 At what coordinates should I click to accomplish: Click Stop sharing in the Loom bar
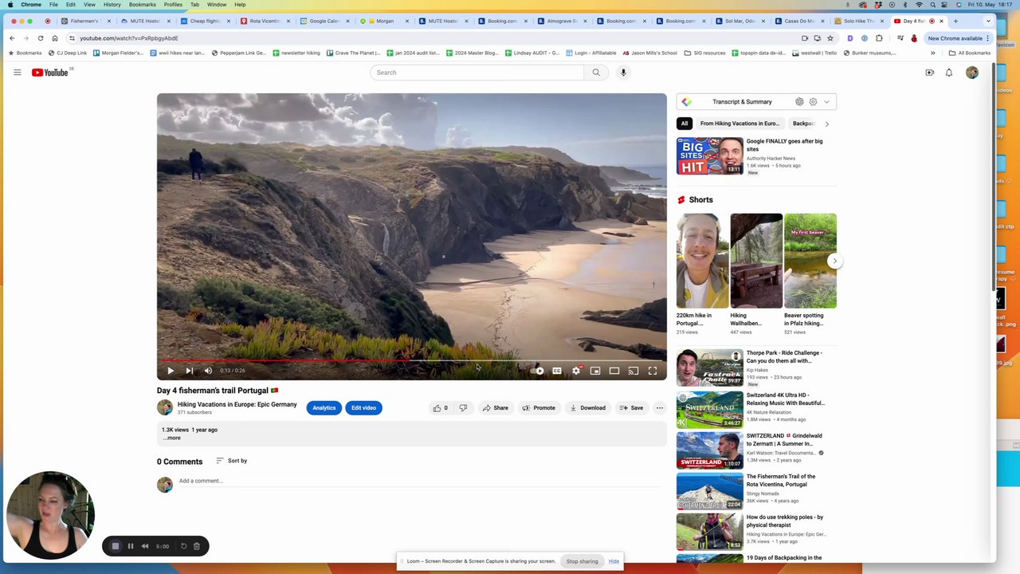[x=582, y=561]
